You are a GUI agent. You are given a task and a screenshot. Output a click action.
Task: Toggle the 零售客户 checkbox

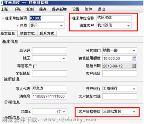35,66
